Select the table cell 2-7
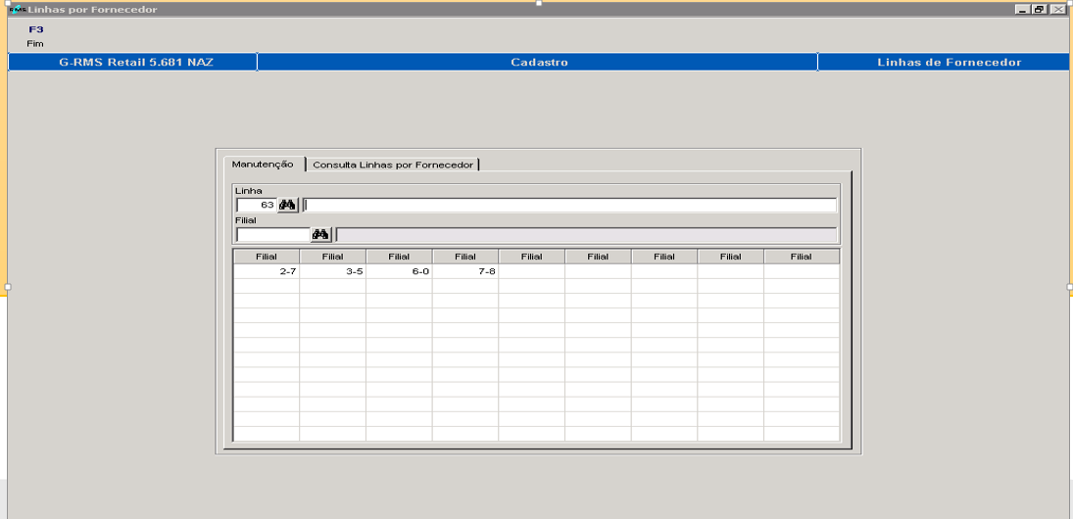 [x=267, y=271]
